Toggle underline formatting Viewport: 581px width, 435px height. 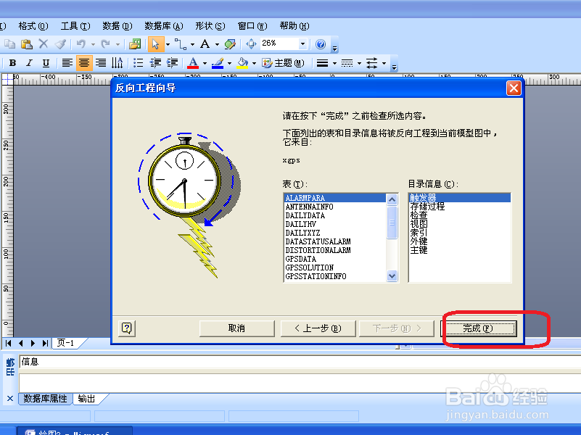pos(46,62)
